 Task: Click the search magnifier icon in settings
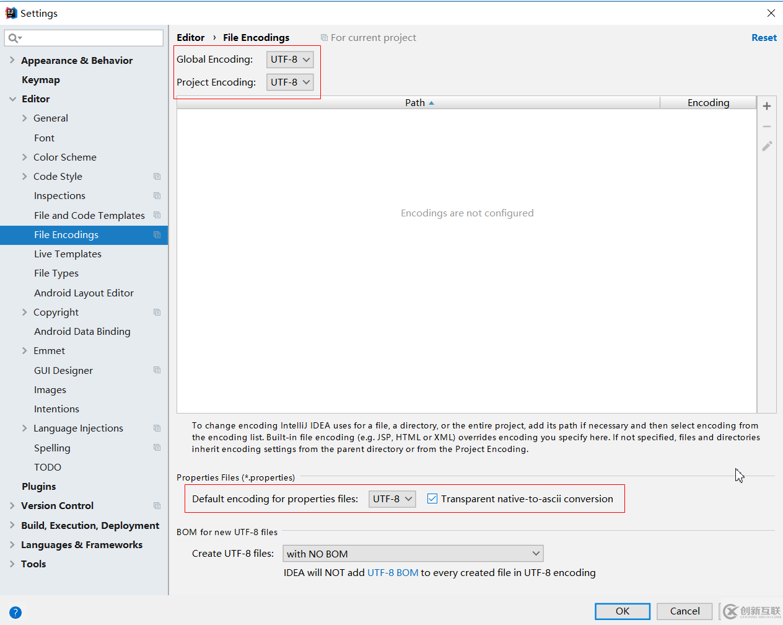tap(14, 38)
